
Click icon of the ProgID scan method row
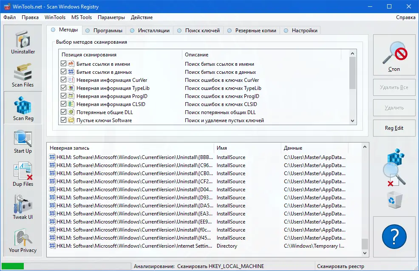[71, 96]
